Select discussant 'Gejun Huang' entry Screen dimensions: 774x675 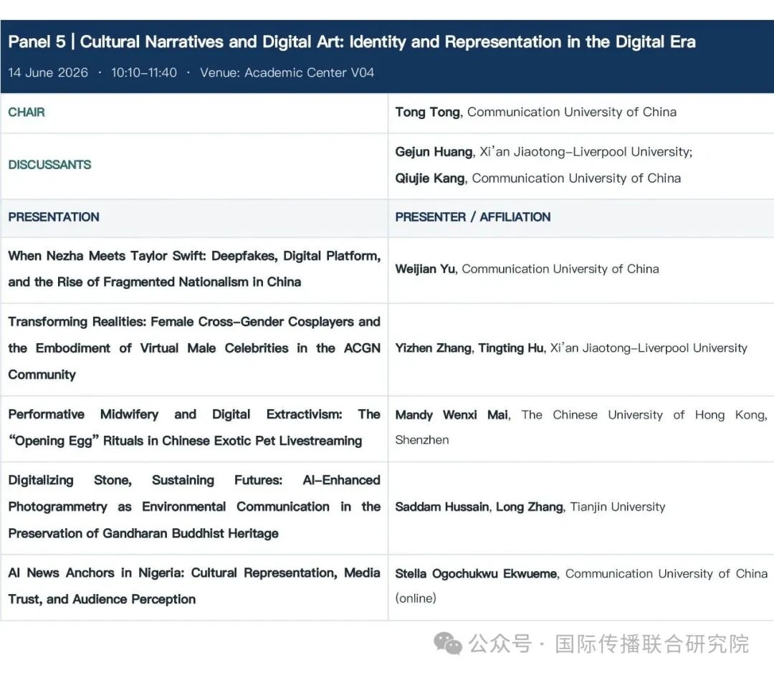[x=543, y=152]
